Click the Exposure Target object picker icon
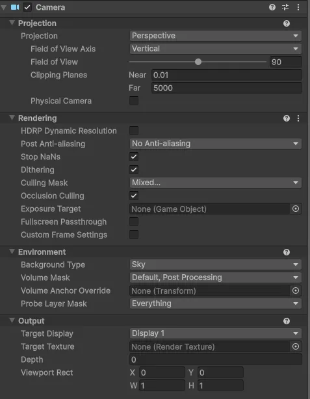Viewport: 310px width, 399px height. tap(296, 209)
